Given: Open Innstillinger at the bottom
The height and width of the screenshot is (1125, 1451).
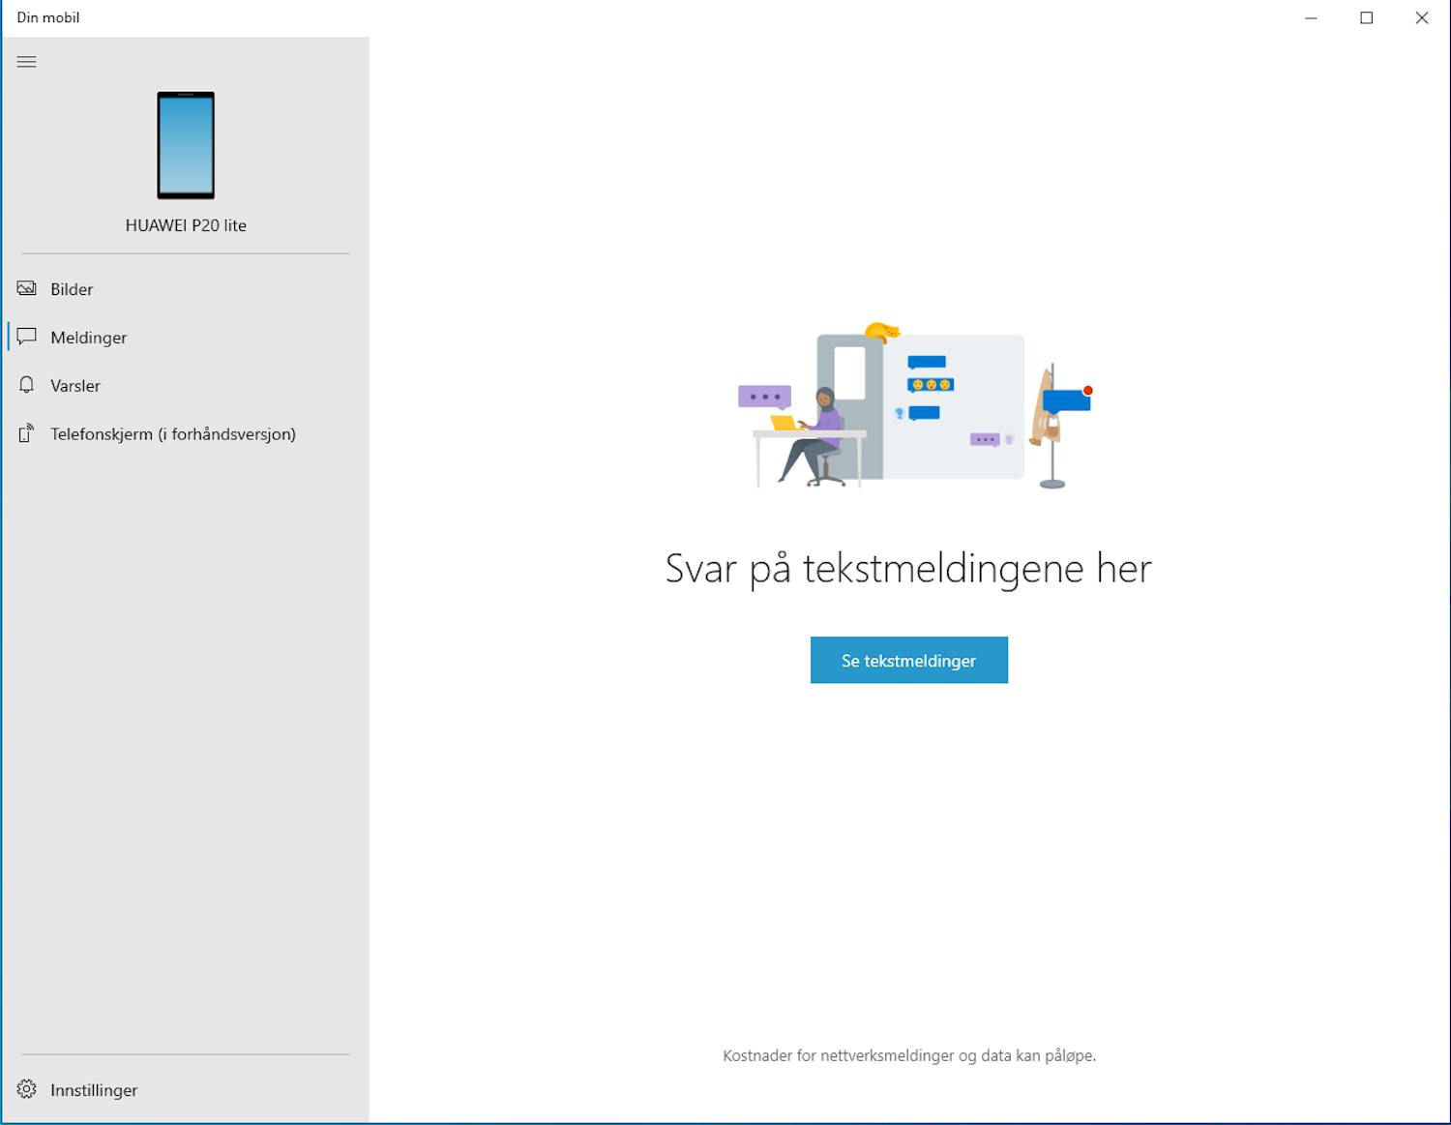Looking at the screenshot, I should [93, 1089].
